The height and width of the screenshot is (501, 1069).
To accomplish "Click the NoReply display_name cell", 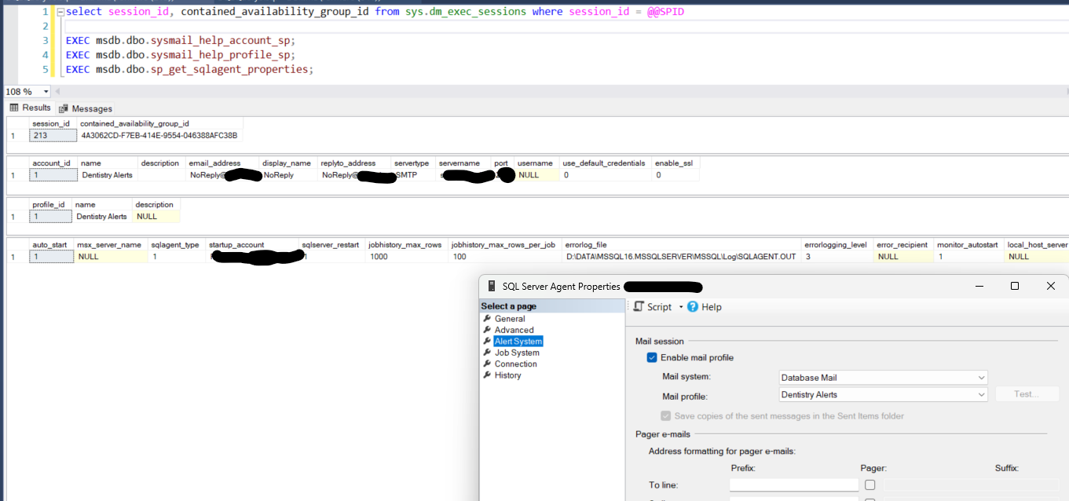I will pos(279,175).
